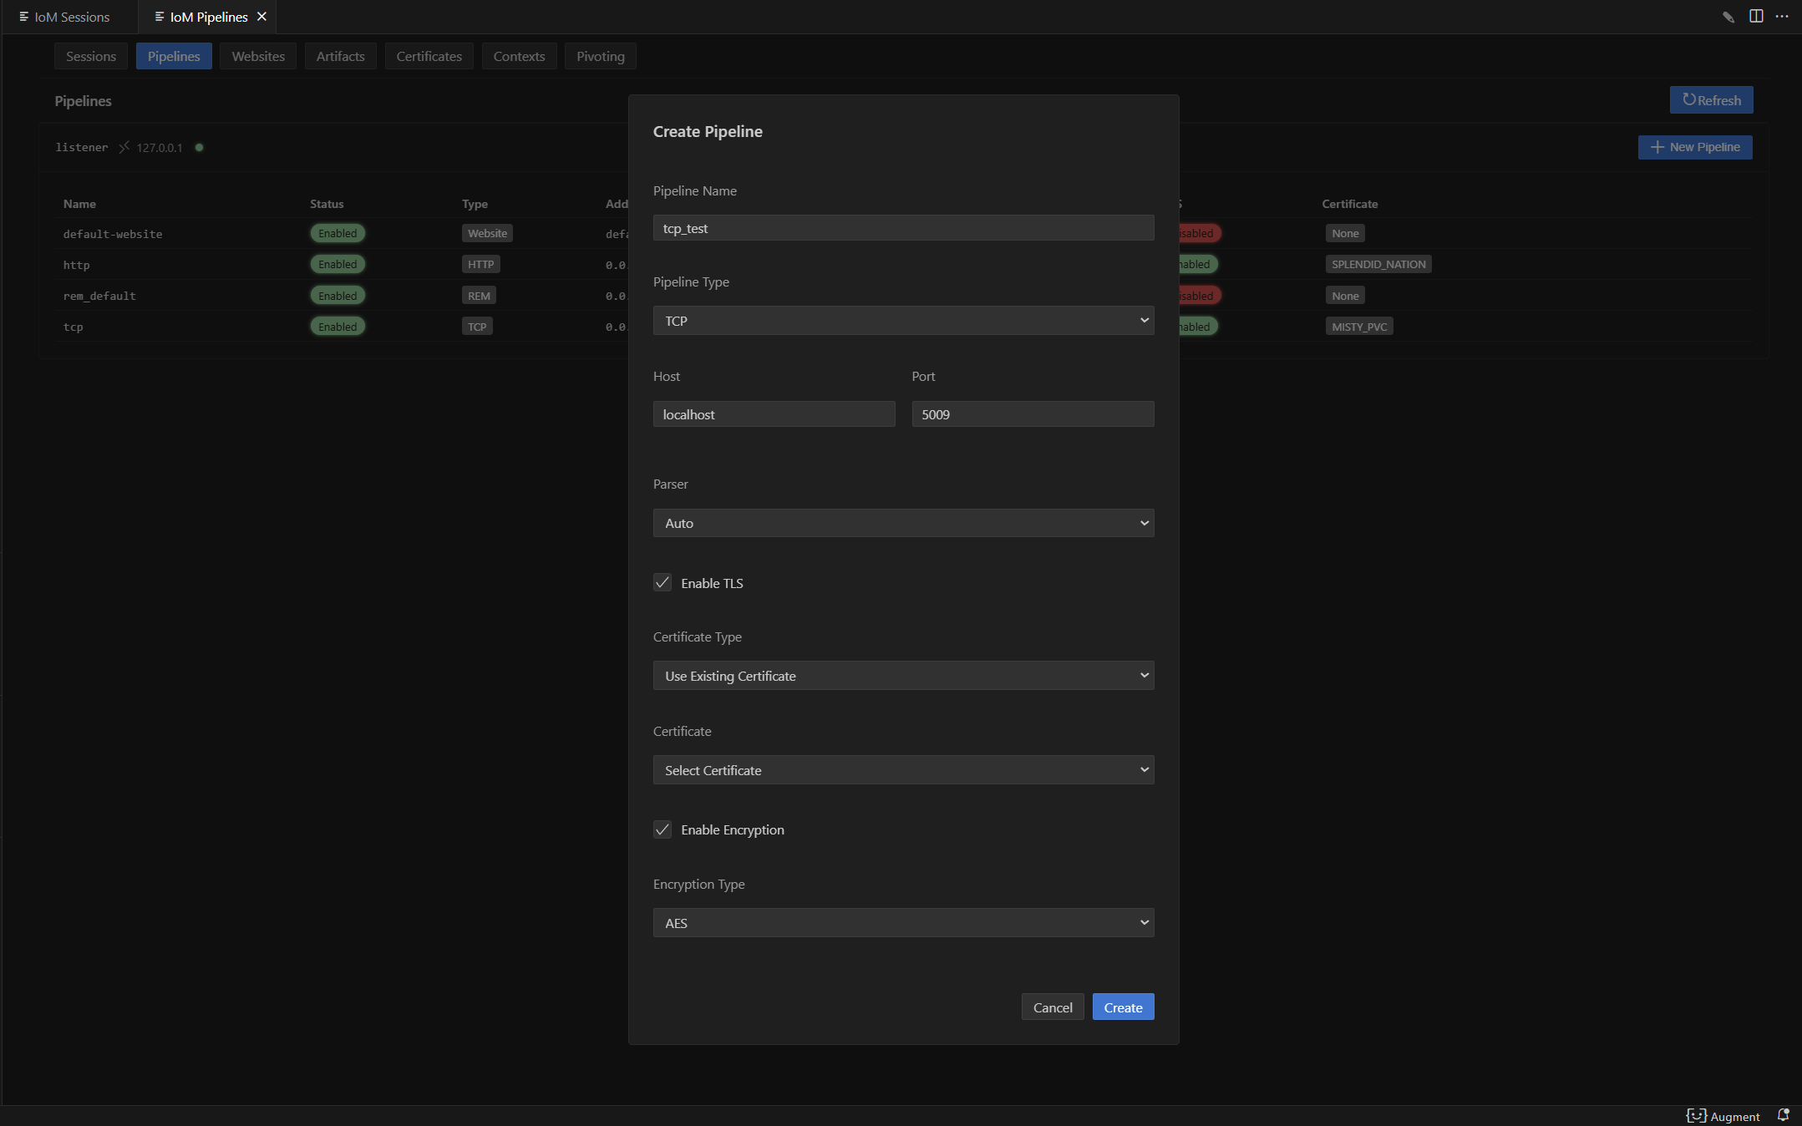Click the IoM Sessions tab list icon
Viewport: 1802px width, 1126px height.
(23, 17)
